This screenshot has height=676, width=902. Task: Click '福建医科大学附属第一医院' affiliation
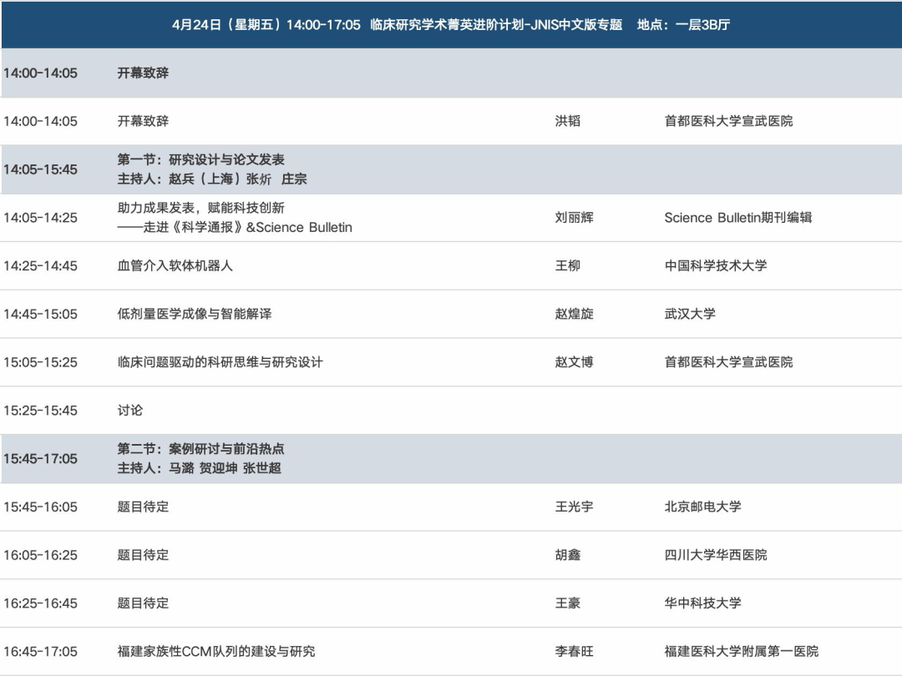(x=741, y=652)
